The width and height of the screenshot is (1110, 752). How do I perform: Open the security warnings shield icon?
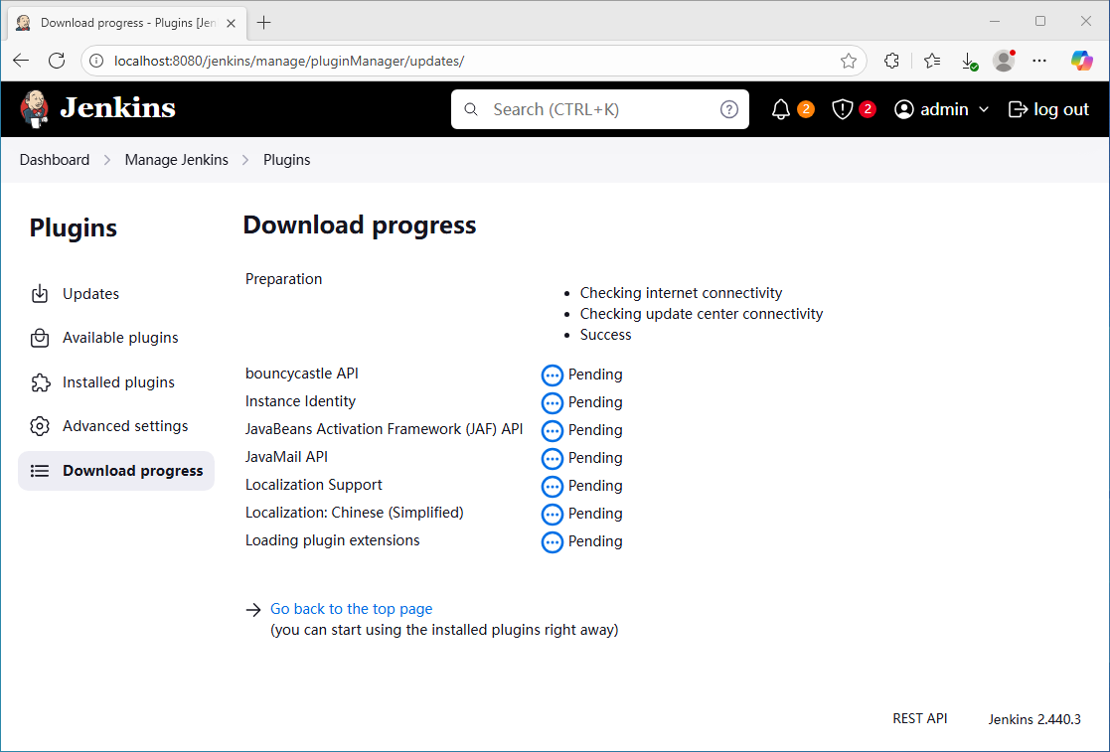842,109
